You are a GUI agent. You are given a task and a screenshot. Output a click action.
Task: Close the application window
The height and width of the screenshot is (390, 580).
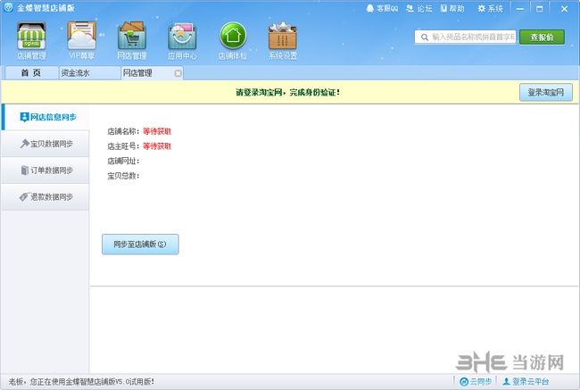[x=564, y=9]
